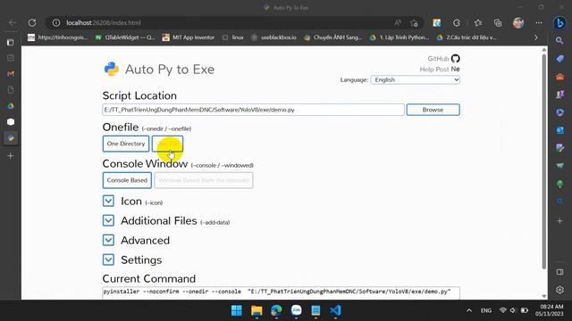Open the linux bookmark folder
572x321 pixels.
pos(232,37)
